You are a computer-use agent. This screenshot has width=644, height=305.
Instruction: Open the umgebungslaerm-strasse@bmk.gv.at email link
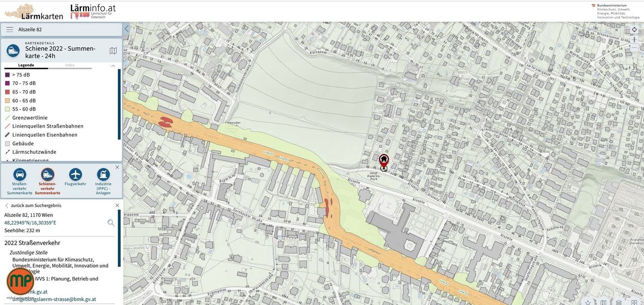coord(54,299)
